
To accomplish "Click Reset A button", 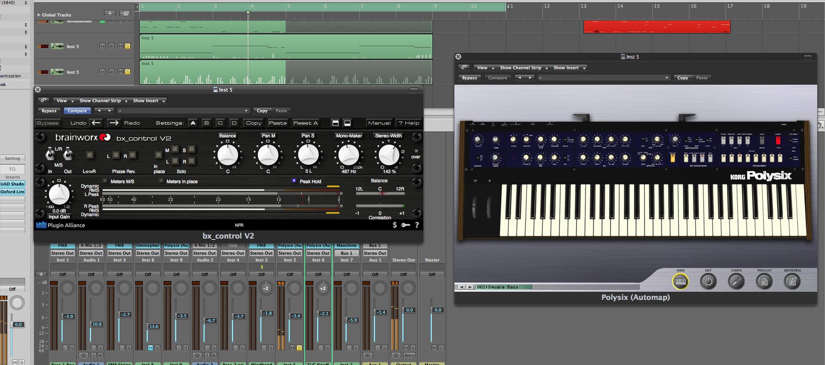I will [x=306, y=123].
